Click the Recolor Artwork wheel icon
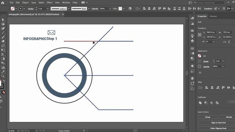This screenshot has height=132, width=235. 130,9
